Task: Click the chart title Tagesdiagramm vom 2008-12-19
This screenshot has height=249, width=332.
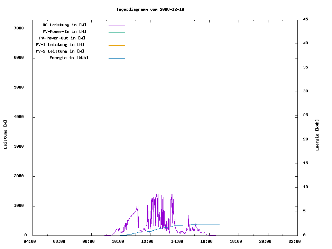Action: pyautogui.click(x=150, y=9)
